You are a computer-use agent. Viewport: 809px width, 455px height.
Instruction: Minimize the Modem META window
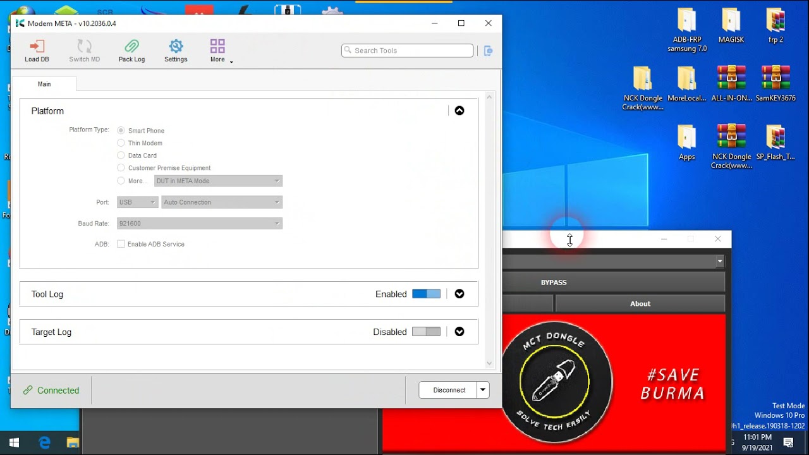pos(435,23)
